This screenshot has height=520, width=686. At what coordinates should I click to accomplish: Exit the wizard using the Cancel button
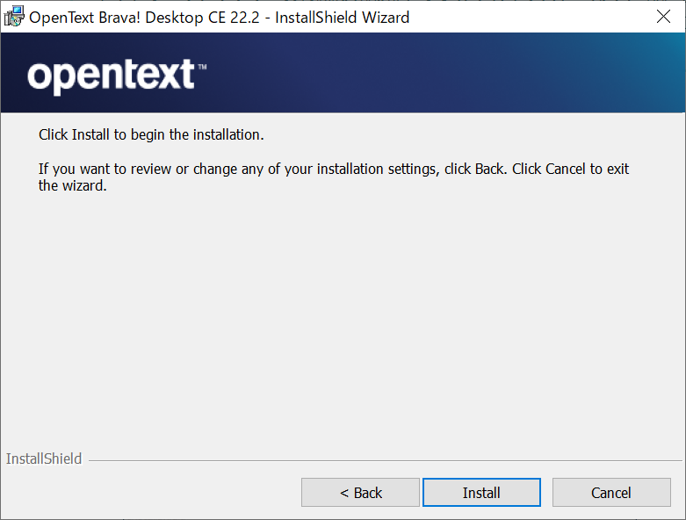(611, 493)
